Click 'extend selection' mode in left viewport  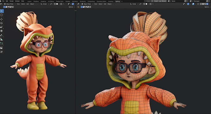pos(6,7)
